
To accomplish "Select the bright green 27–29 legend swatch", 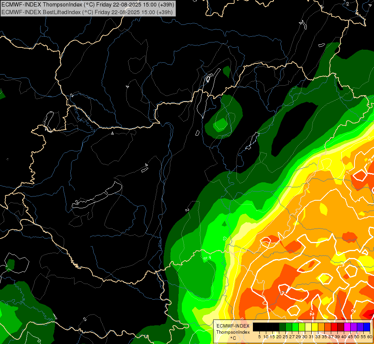I will pyautogui.click(x=295, y=327).
